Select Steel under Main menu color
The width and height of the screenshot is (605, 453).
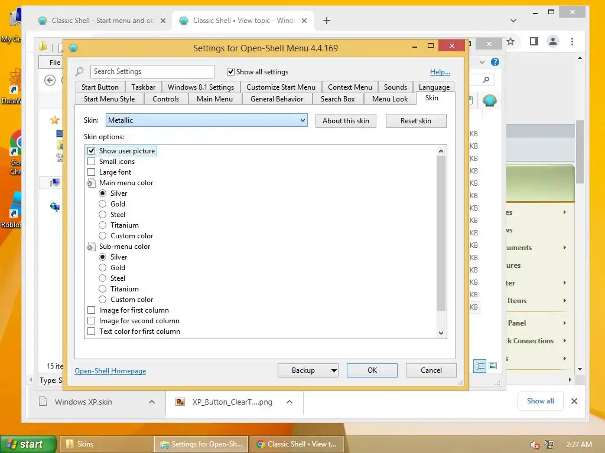coord(102,215)
